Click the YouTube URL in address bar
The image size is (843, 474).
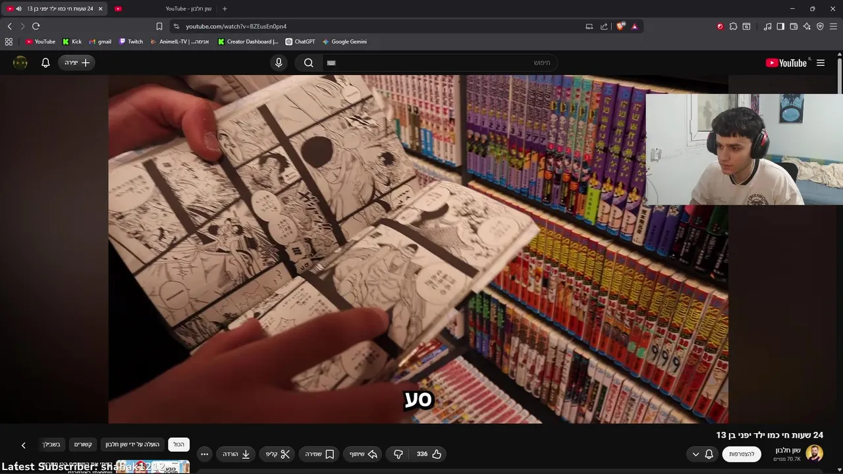(x=236, y=26)
